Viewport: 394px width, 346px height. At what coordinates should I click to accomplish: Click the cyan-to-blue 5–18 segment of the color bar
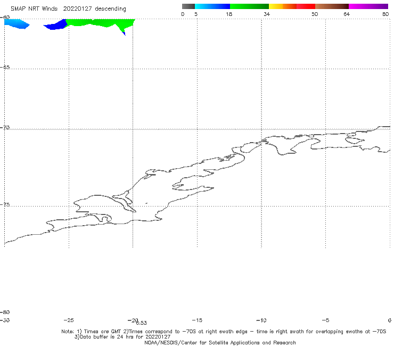212,6
